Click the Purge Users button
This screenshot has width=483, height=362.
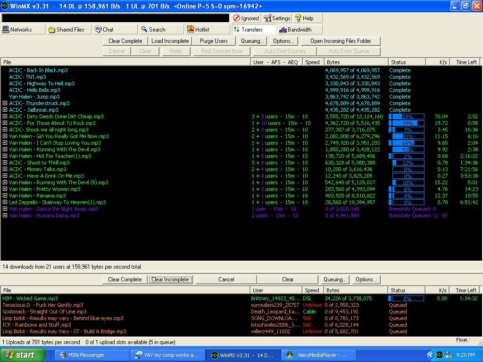click(x=214, y=41)
